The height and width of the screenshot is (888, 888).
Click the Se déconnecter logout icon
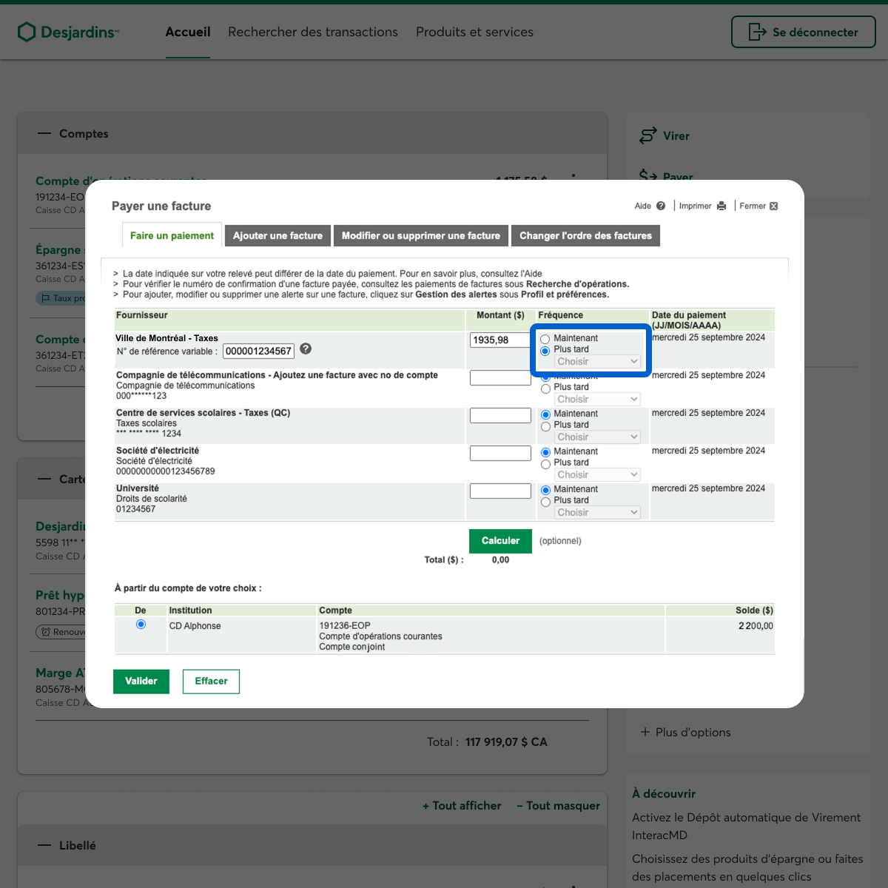coord(757,32)
